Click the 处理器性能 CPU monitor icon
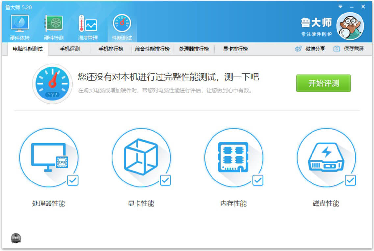 (49, 158)
